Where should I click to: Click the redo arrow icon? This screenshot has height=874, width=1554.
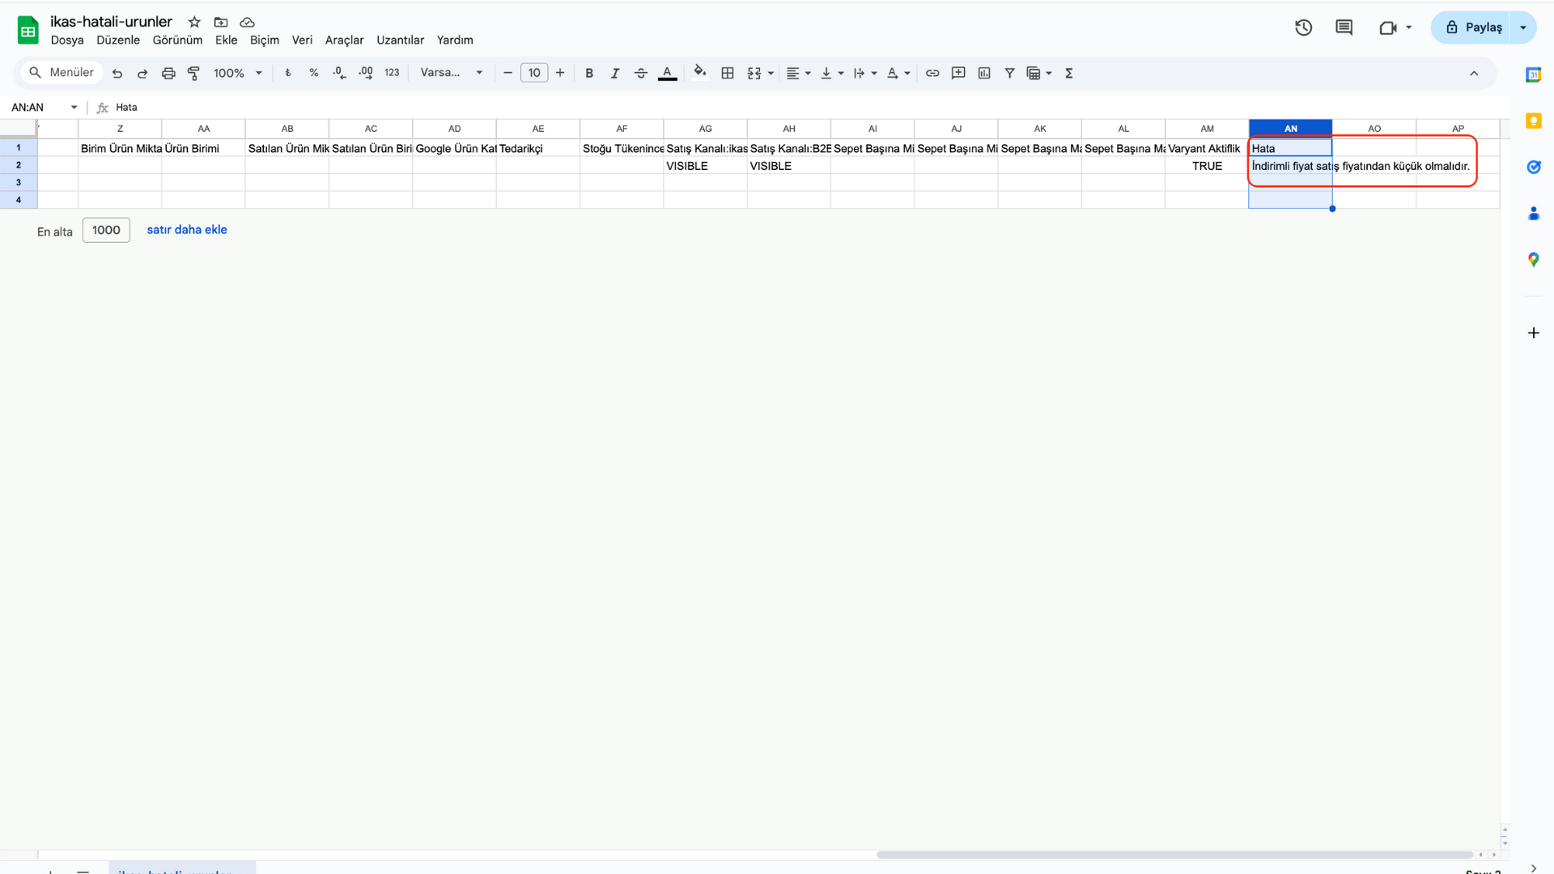point(142,73)
